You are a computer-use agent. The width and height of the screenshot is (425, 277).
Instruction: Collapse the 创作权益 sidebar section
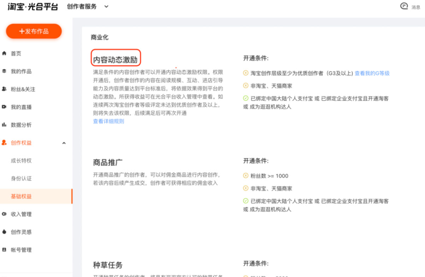pyautogui.click(x=64, y=143)
